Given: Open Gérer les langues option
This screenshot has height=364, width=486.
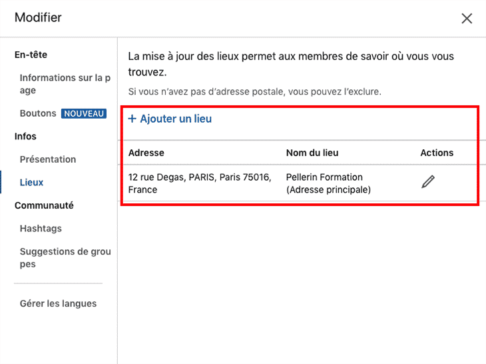Looking at the screenshot, I should 59,303.
